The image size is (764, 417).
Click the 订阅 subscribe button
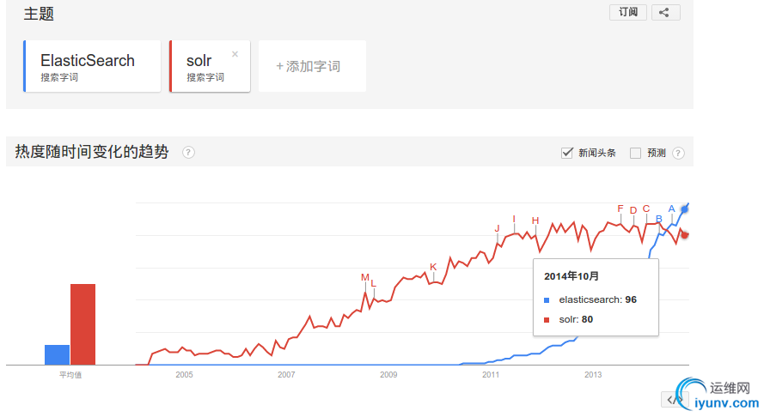[x=628, y=12]
